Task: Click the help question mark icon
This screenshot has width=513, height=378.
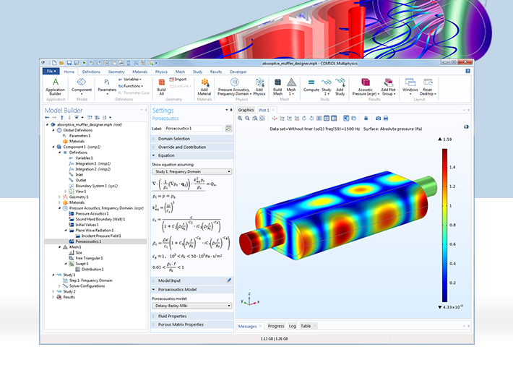Action: coord(468,71)
